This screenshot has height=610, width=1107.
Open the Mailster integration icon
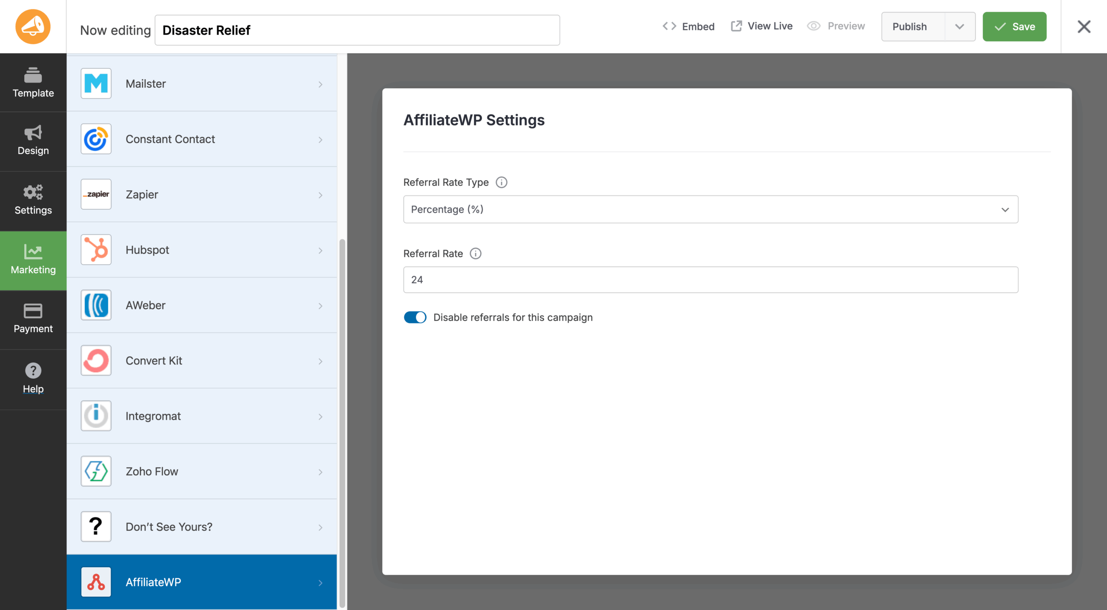coord(96,83)
